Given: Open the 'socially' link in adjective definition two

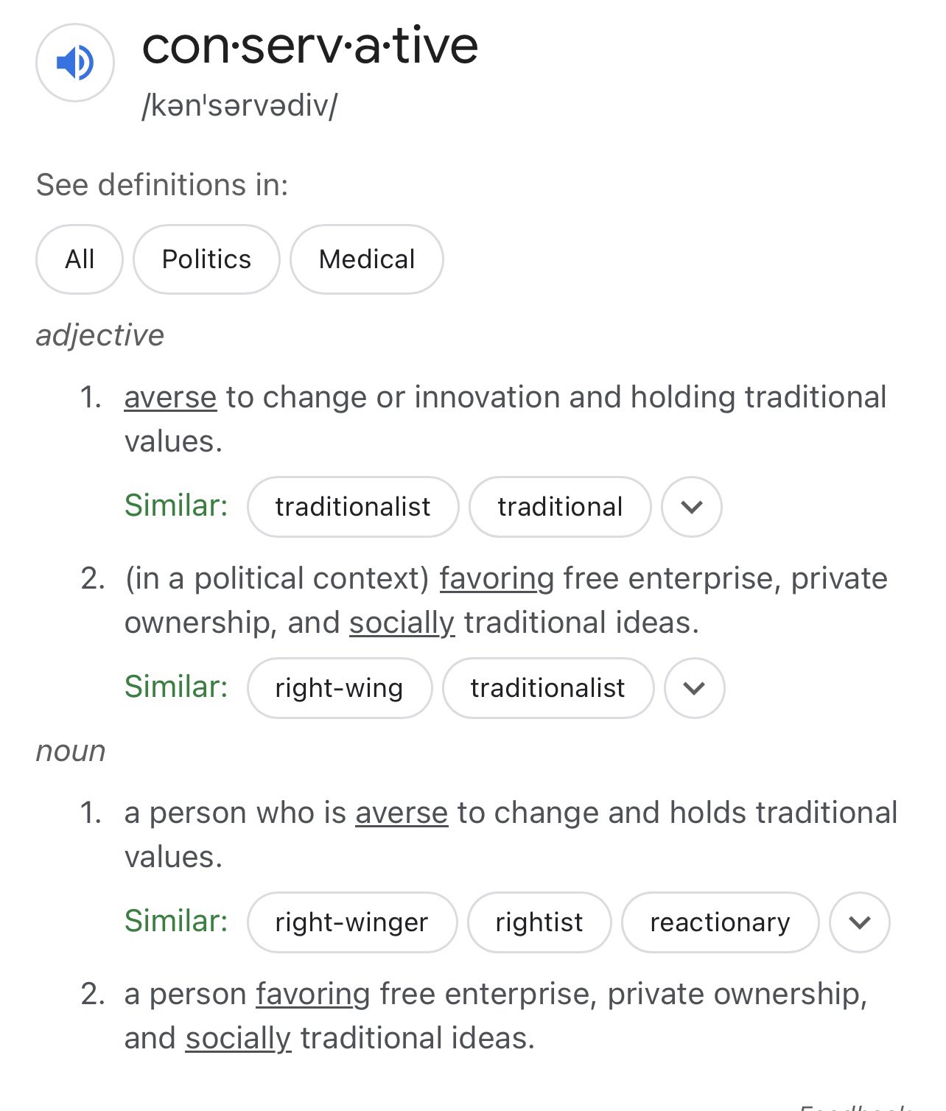Looking at the screenshot, I should [402, 623].
